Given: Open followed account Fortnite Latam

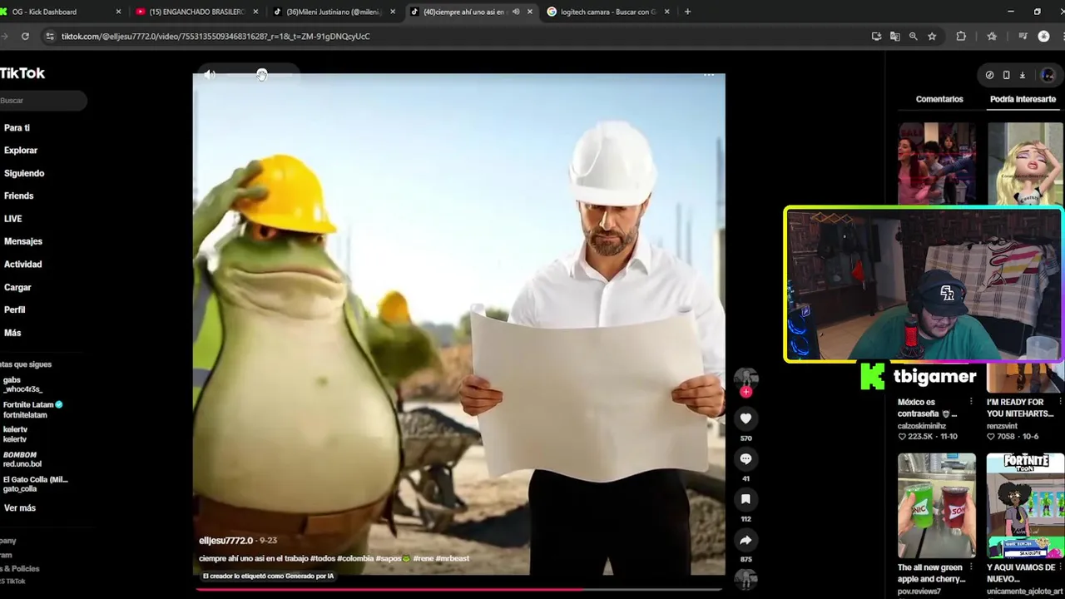Looking at the screenshot, I should click(32, 409).
